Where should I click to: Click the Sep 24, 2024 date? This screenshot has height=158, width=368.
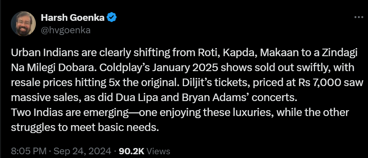pyautogui.click(x=82, y=151)
